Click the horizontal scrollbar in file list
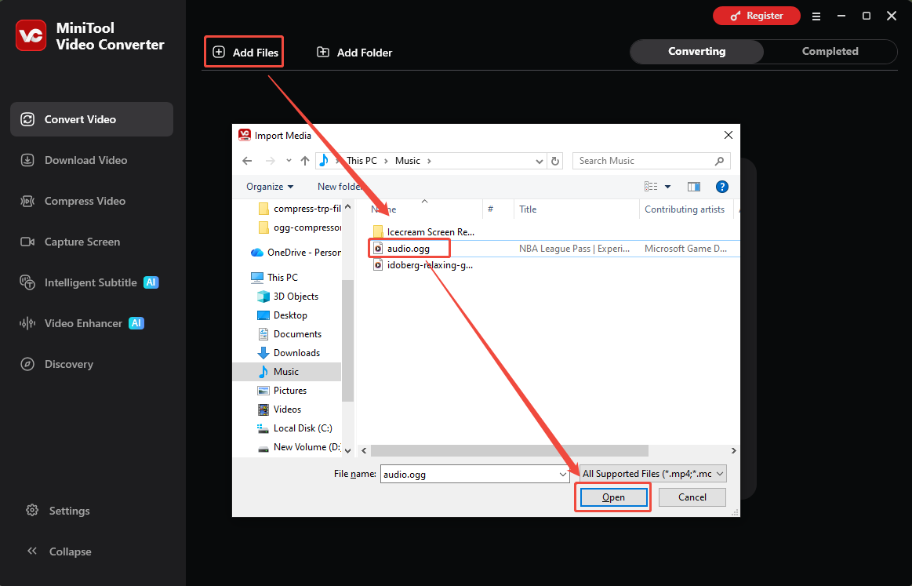 click(x=510, y=451)
